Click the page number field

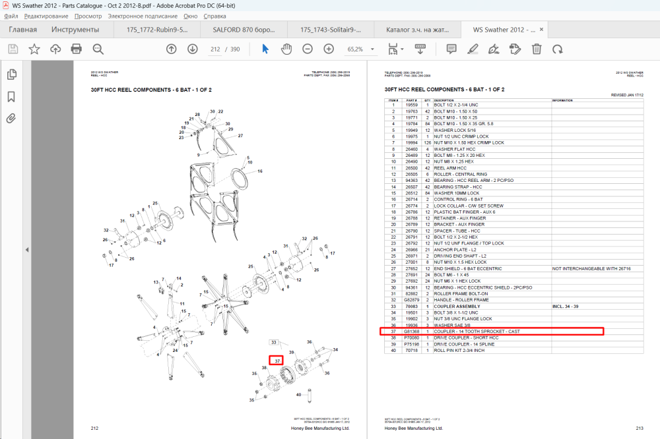[x=215, y=49]
